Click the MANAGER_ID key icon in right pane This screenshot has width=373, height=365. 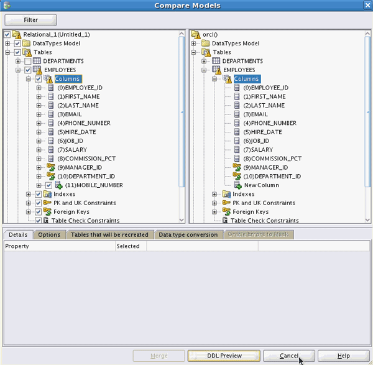pyautogui.click(x=236, y=167)
